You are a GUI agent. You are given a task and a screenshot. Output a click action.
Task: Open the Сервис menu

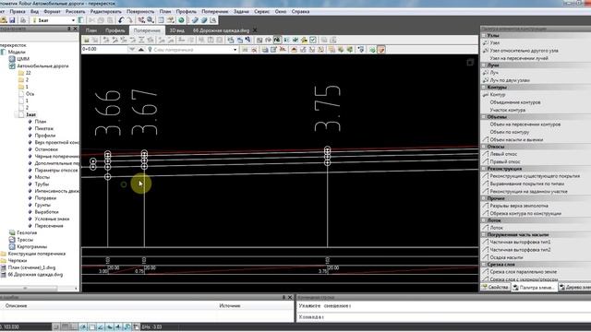coord(261,12)
